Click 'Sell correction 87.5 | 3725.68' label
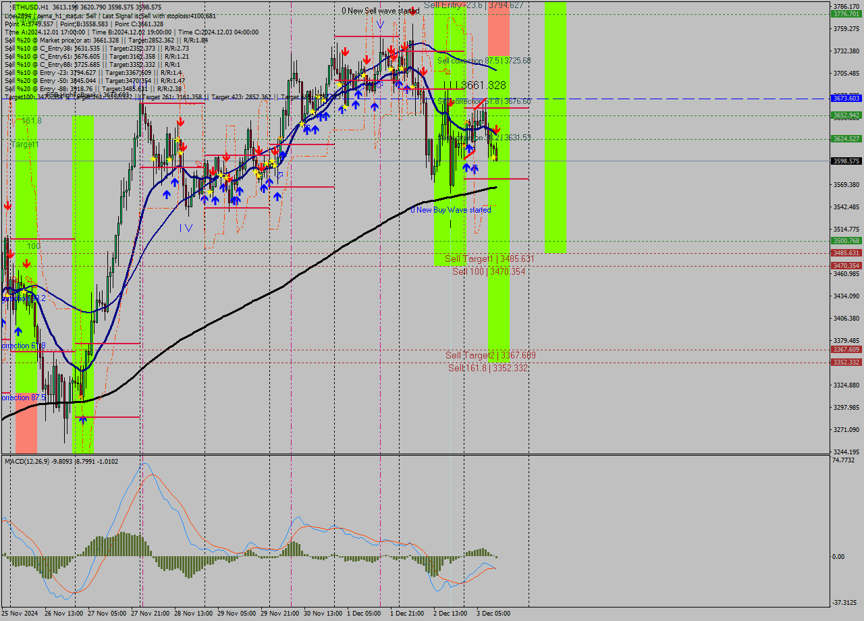The height and width of the screenshot is (621, 864). pos(484,60)
